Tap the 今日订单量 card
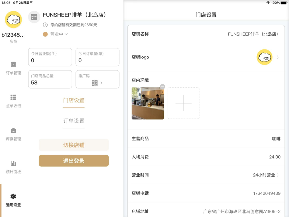The image size is (289, 217). point(98,57)
